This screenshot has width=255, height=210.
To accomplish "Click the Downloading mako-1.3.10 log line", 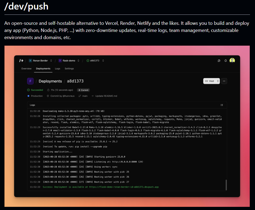I will (74, 111).
